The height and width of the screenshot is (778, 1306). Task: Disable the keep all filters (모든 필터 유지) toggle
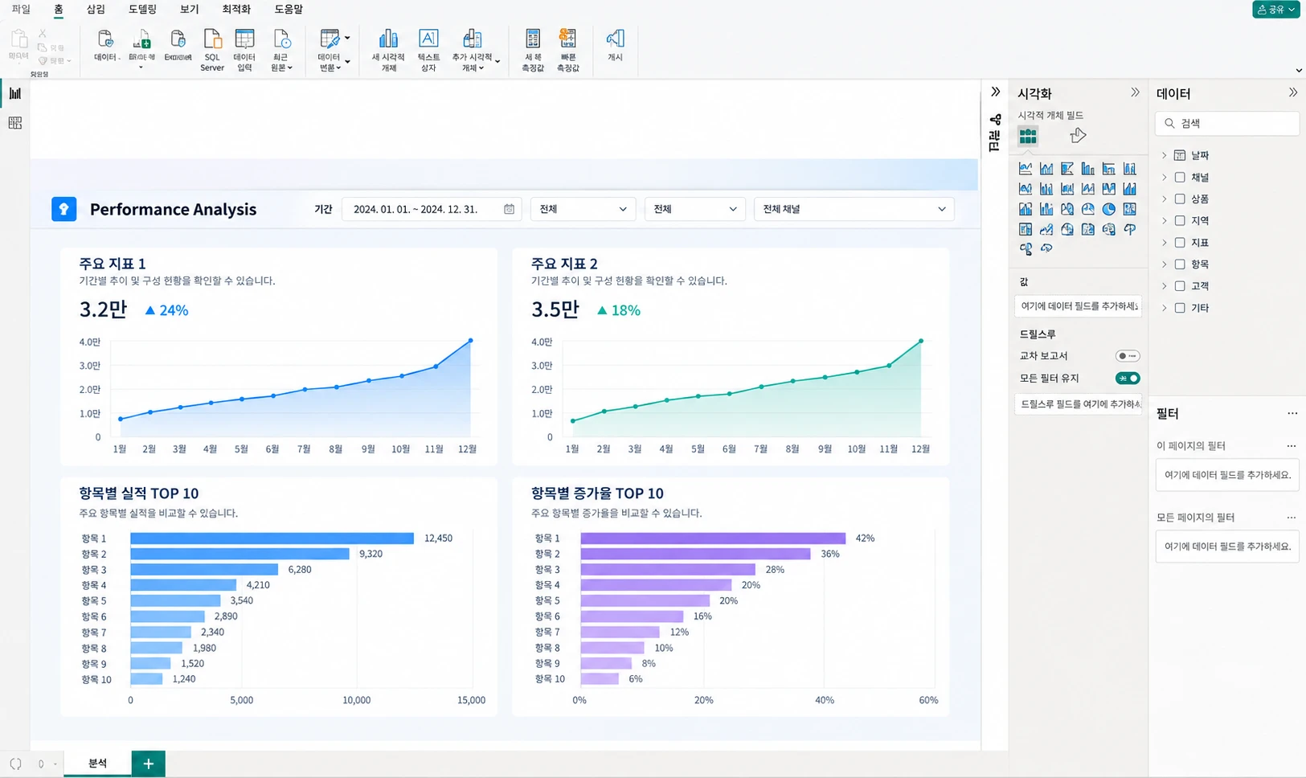click(x=1128, y=379)
